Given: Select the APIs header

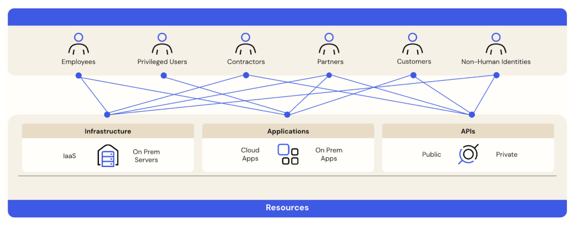Looking at the screenshot, I should click(468, 131).
